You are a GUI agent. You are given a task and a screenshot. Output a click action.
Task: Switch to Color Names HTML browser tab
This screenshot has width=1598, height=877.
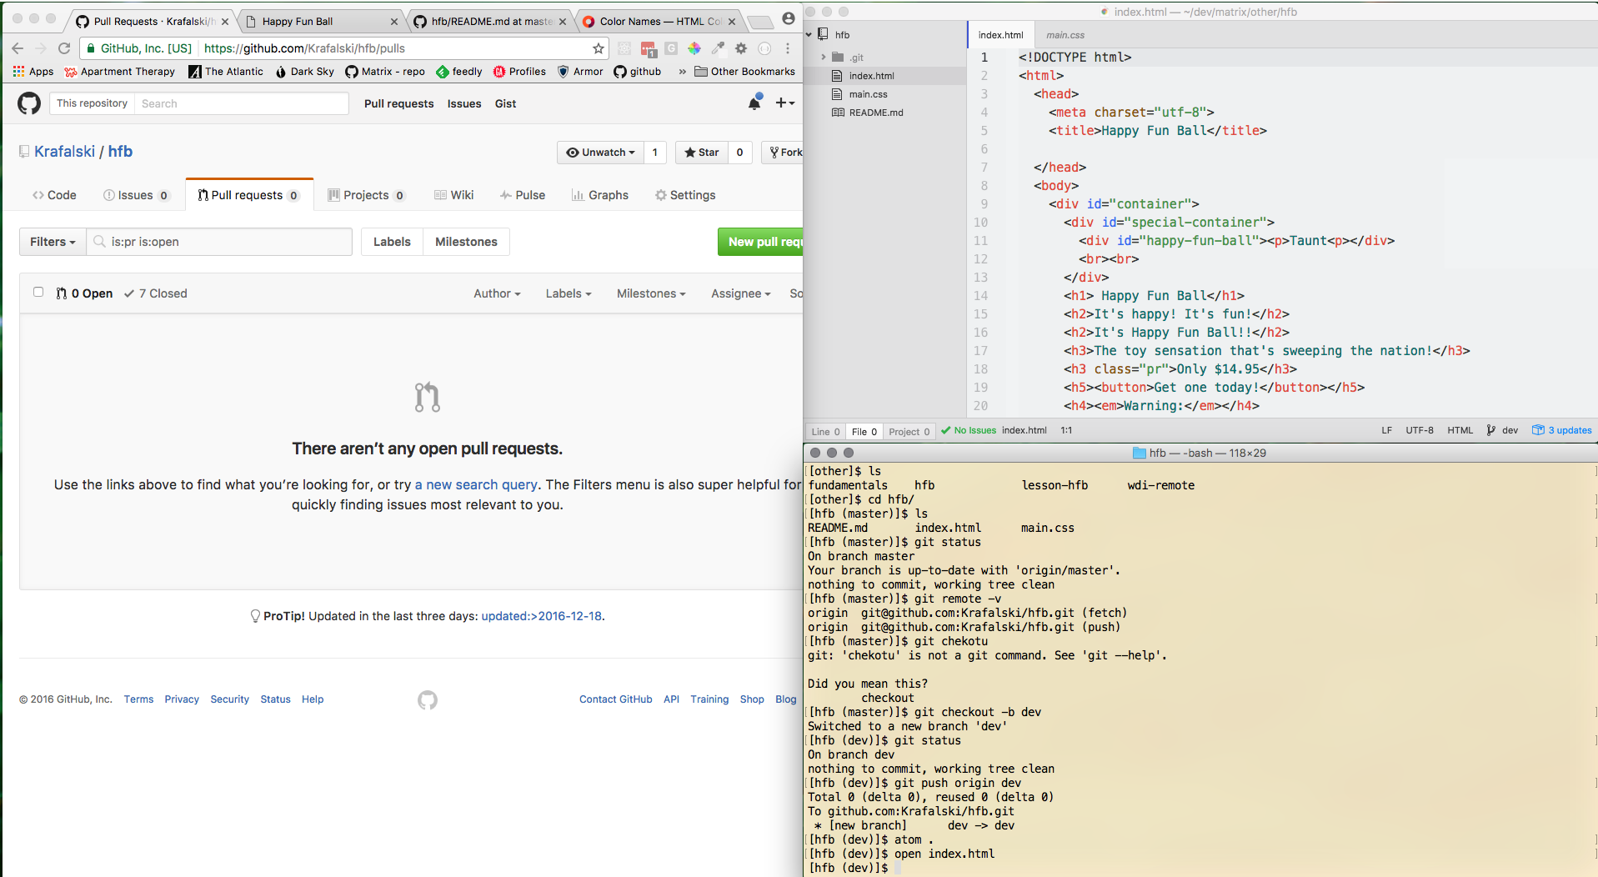[x=659, y=22]
